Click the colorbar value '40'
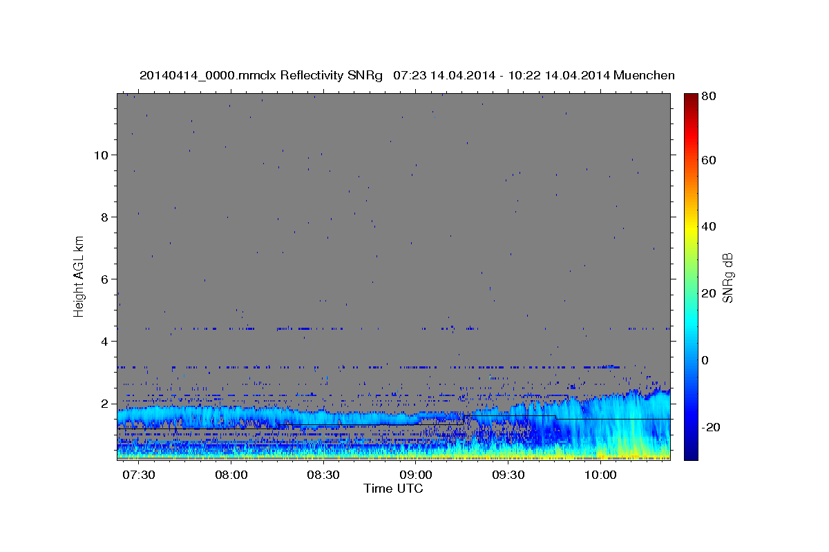Viewport: 829px width, 552px height. click(x=709, y=226)
